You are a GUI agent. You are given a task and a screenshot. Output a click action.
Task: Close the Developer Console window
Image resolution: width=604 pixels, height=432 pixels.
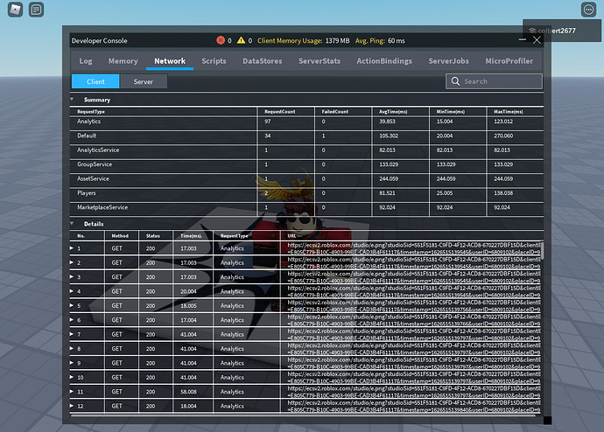[537, 40]
